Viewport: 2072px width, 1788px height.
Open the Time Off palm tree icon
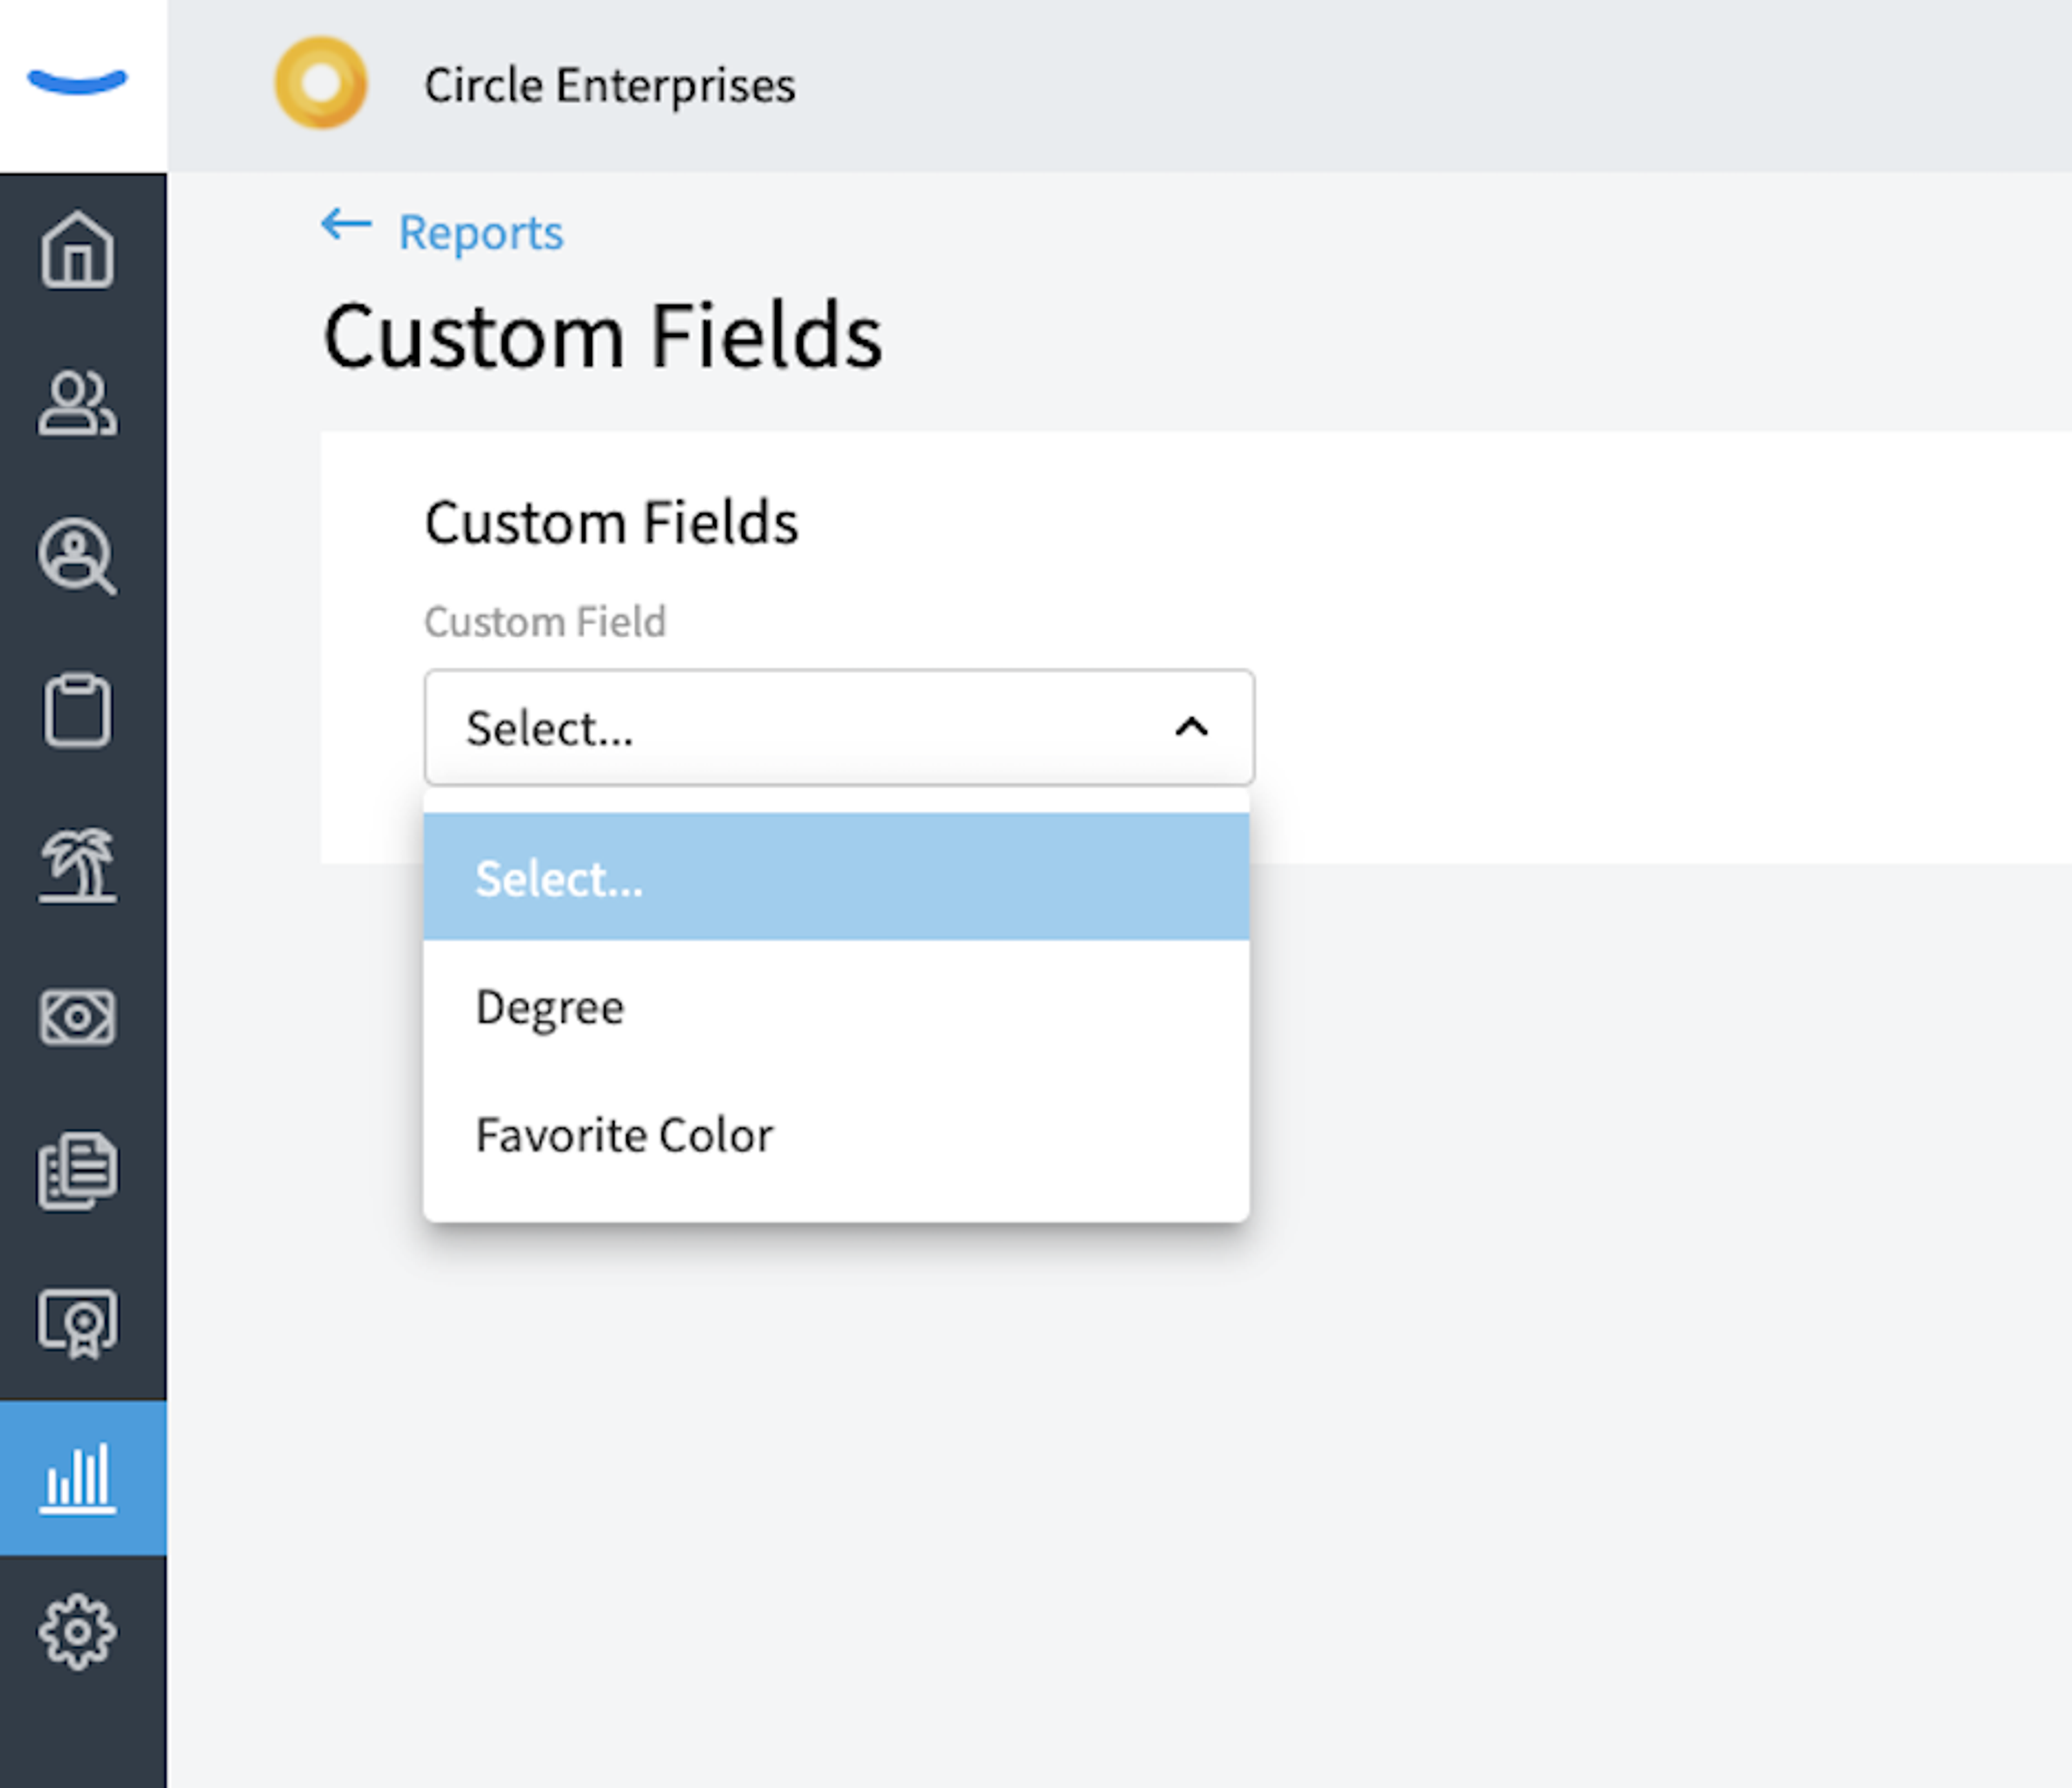78,866
